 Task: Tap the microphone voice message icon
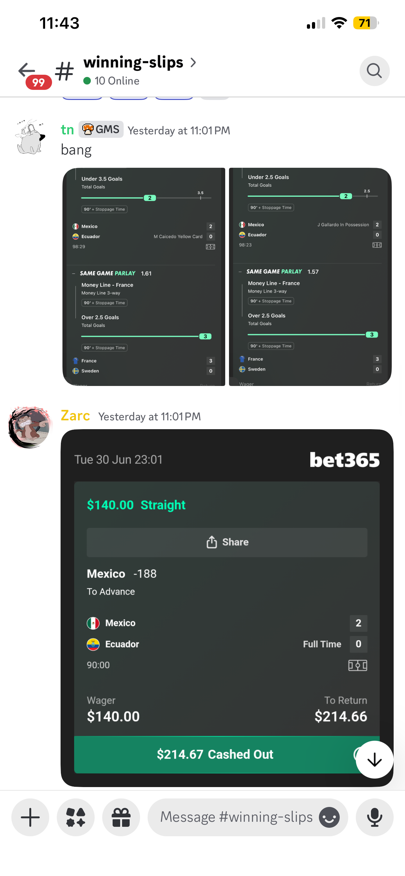coord(374,817)
